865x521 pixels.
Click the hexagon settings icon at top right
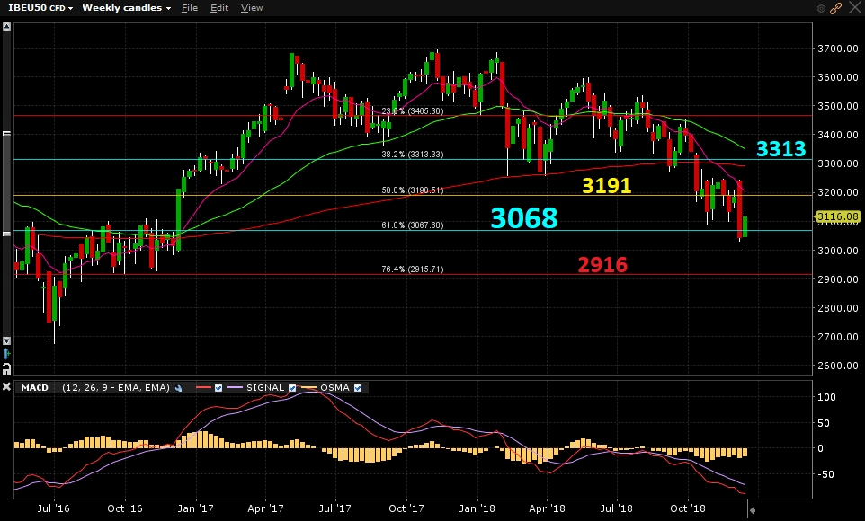821,8
